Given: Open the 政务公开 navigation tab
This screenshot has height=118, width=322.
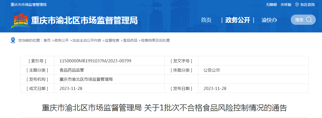Looking at the screenshot, I should pyautogui.click(x=238, y=20).
